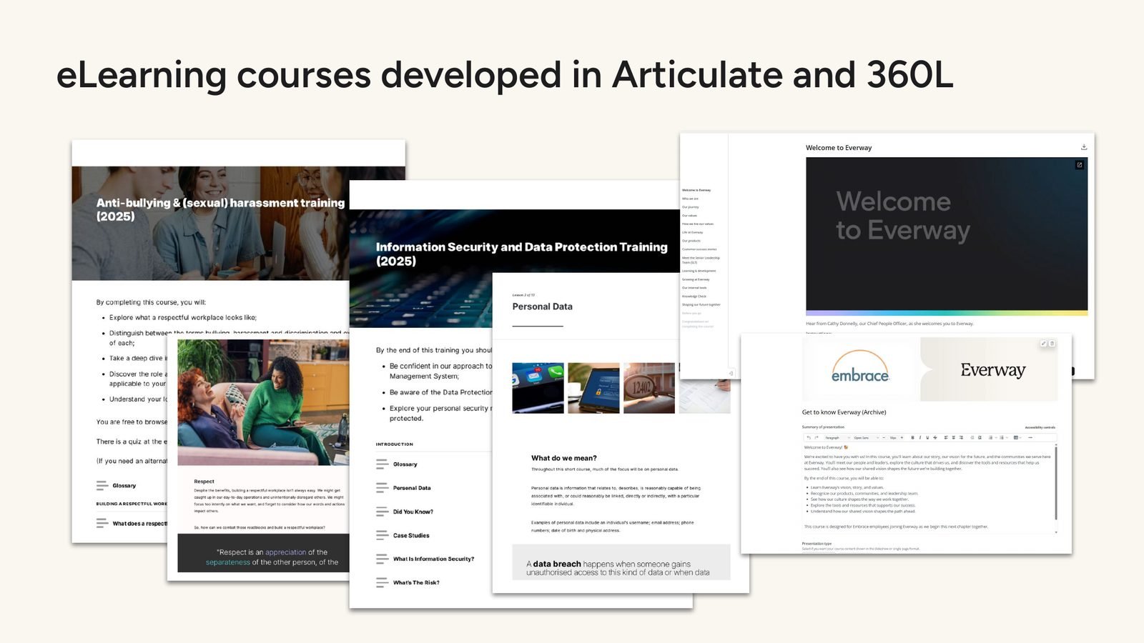Viewport: 1144px width, 643px height.
Task: Open the Paragraph style dropdown
Action: click(x=837, y=437)
